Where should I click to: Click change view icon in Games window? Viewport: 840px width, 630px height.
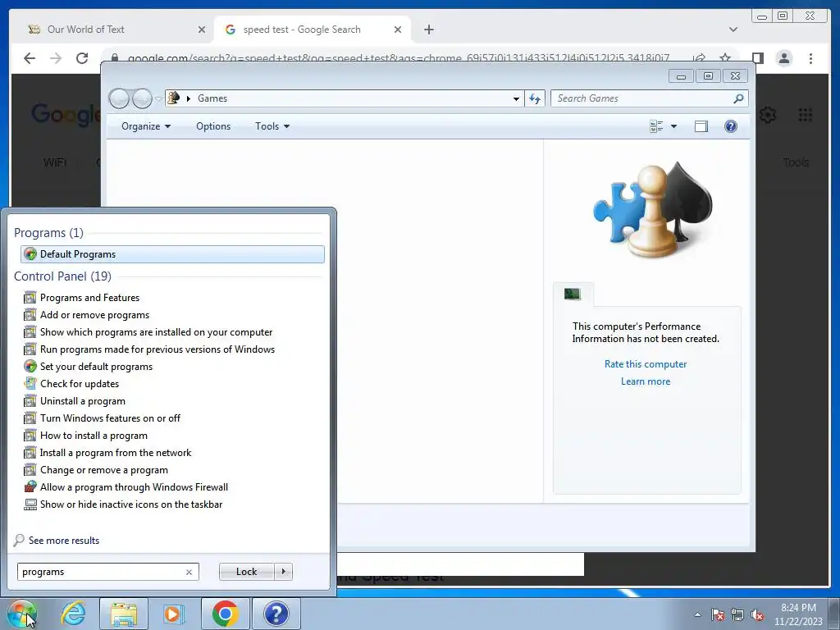[656, 126]
